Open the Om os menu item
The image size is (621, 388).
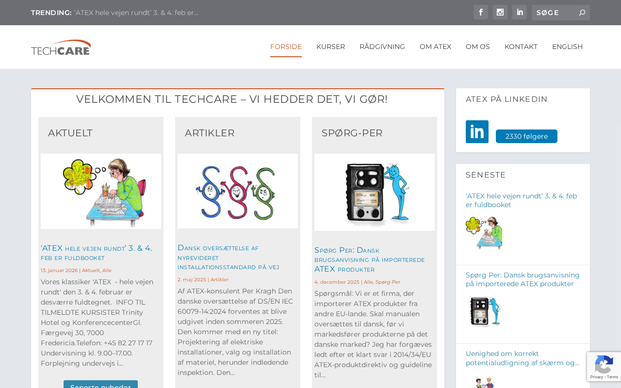click(478, 47)
